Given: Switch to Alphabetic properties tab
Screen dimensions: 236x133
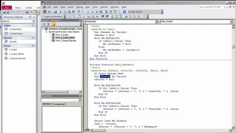Looking at the screenshot, I should point(47,104).
